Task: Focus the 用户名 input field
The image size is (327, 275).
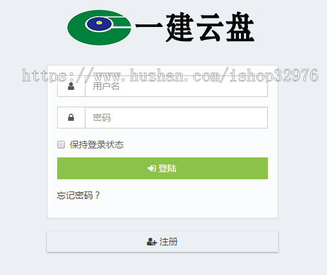Action: (x=176, y=86)
